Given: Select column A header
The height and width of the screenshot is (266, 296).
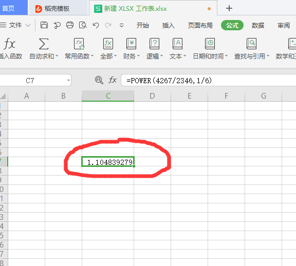Looking at the screenshot, I should [x=27, y=96].
